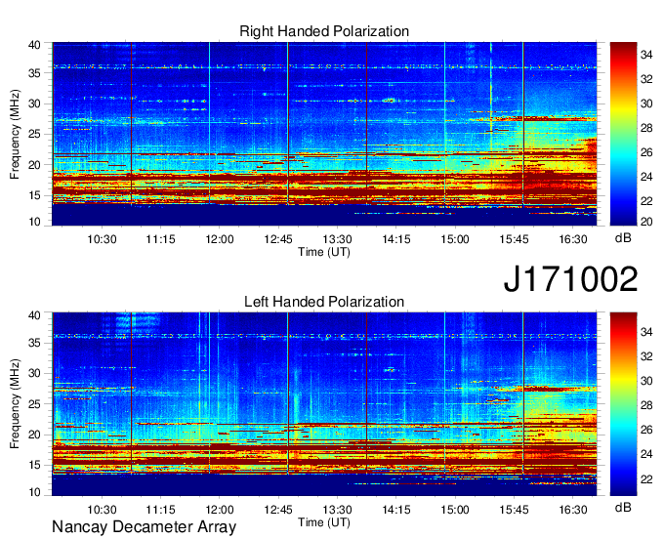Click the "Right Handed Polarization" plot title
Screen dimensions: 664x539
coord(324,31)
